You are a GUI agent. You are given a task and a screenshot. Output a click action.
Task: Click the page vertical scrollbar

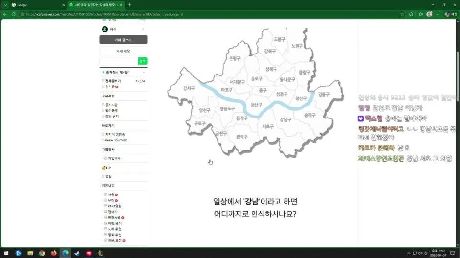point(458,76)
